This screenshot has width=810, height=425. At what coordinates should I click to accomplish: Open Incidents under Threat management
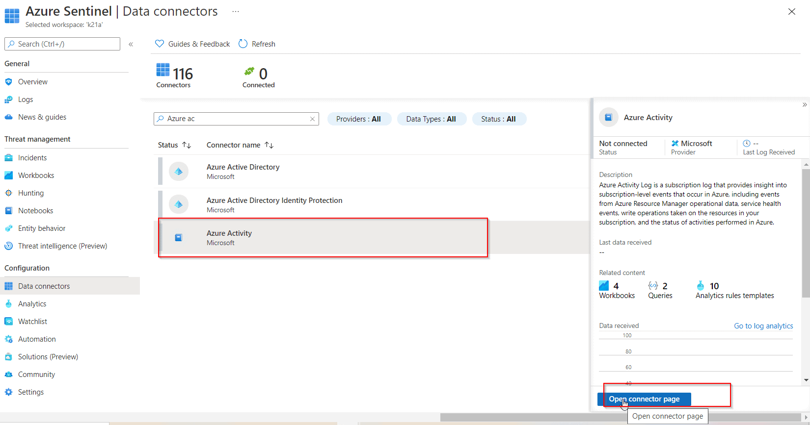click(32, 158)
